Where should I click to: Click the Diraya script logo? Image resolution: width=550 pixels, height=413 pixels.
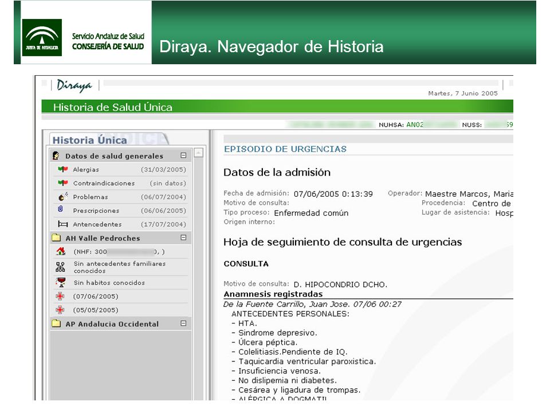coord(74,85)
